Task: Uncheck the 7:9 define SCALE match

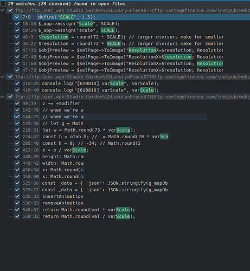Action: (x=17, y=17)
